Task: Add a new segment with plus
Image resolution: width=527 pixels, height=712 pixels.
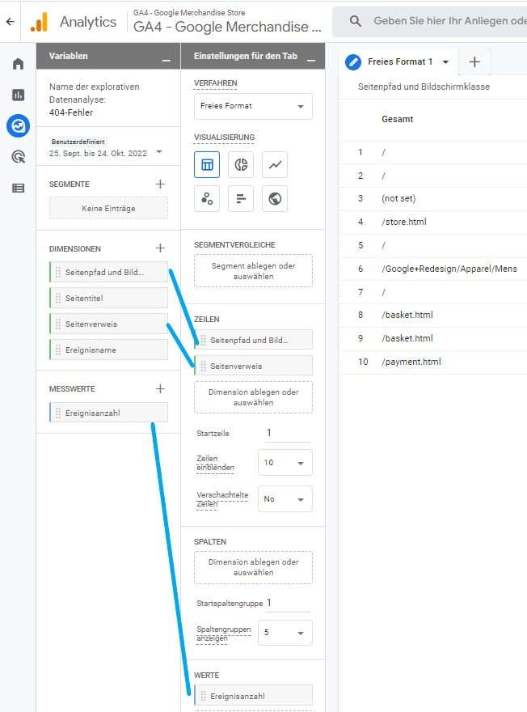Action: tap(160, 184)
